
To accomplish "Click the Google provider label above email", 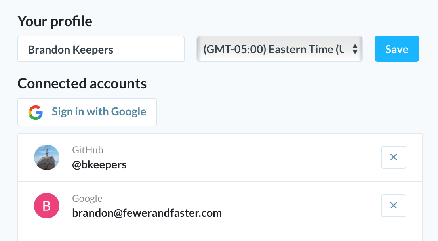I will [87, 199].
